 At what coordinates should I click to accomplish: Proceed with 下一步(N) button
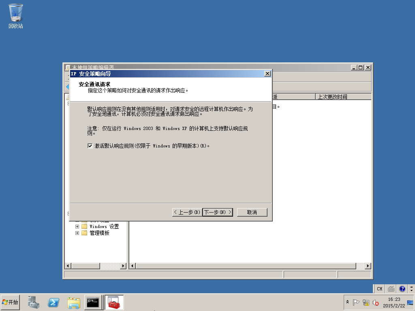coord(218,212)
